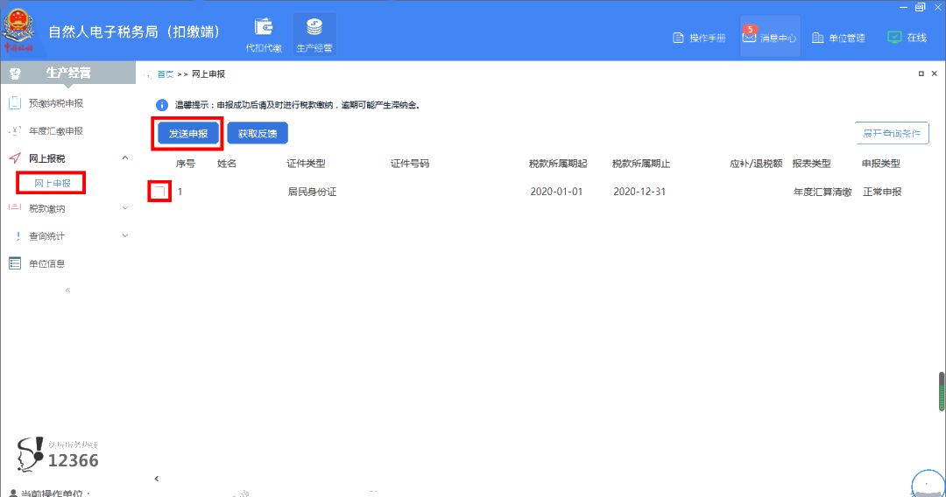
Task: Click the 证件号码 column header
Action: [410, 164]
